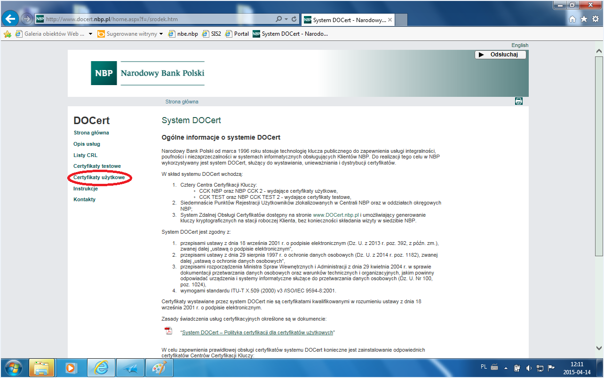Click the keyboard icon in the tray
The width and height of the screenshot is (604, 378).
tap(495, 367)
